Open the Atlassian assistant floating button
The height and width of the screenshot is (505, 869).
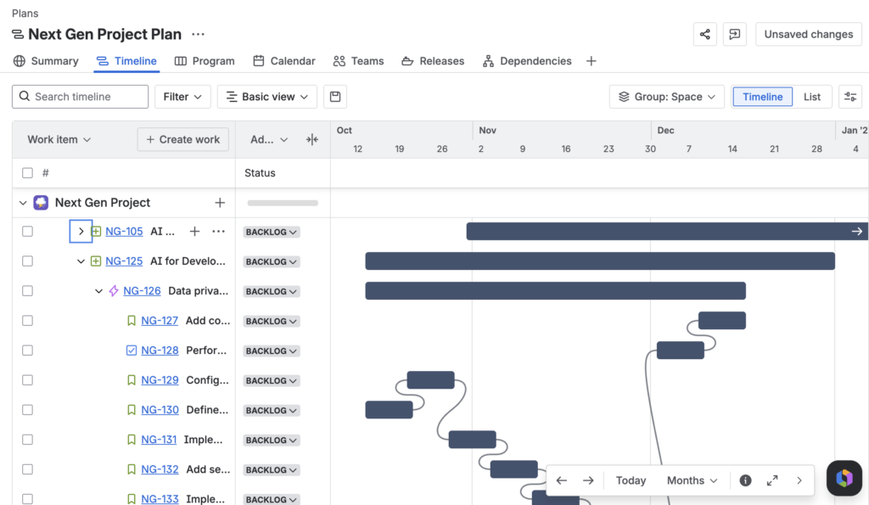pos(844,478)
